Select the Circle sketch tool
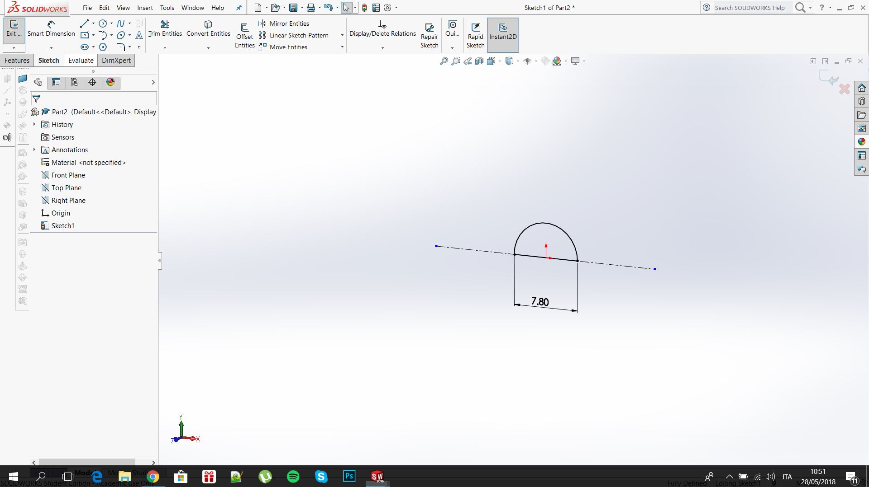 point(103,23)
